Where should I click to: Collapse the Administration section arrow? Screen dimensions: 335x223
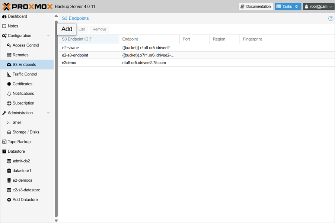[x=48, y=113]
